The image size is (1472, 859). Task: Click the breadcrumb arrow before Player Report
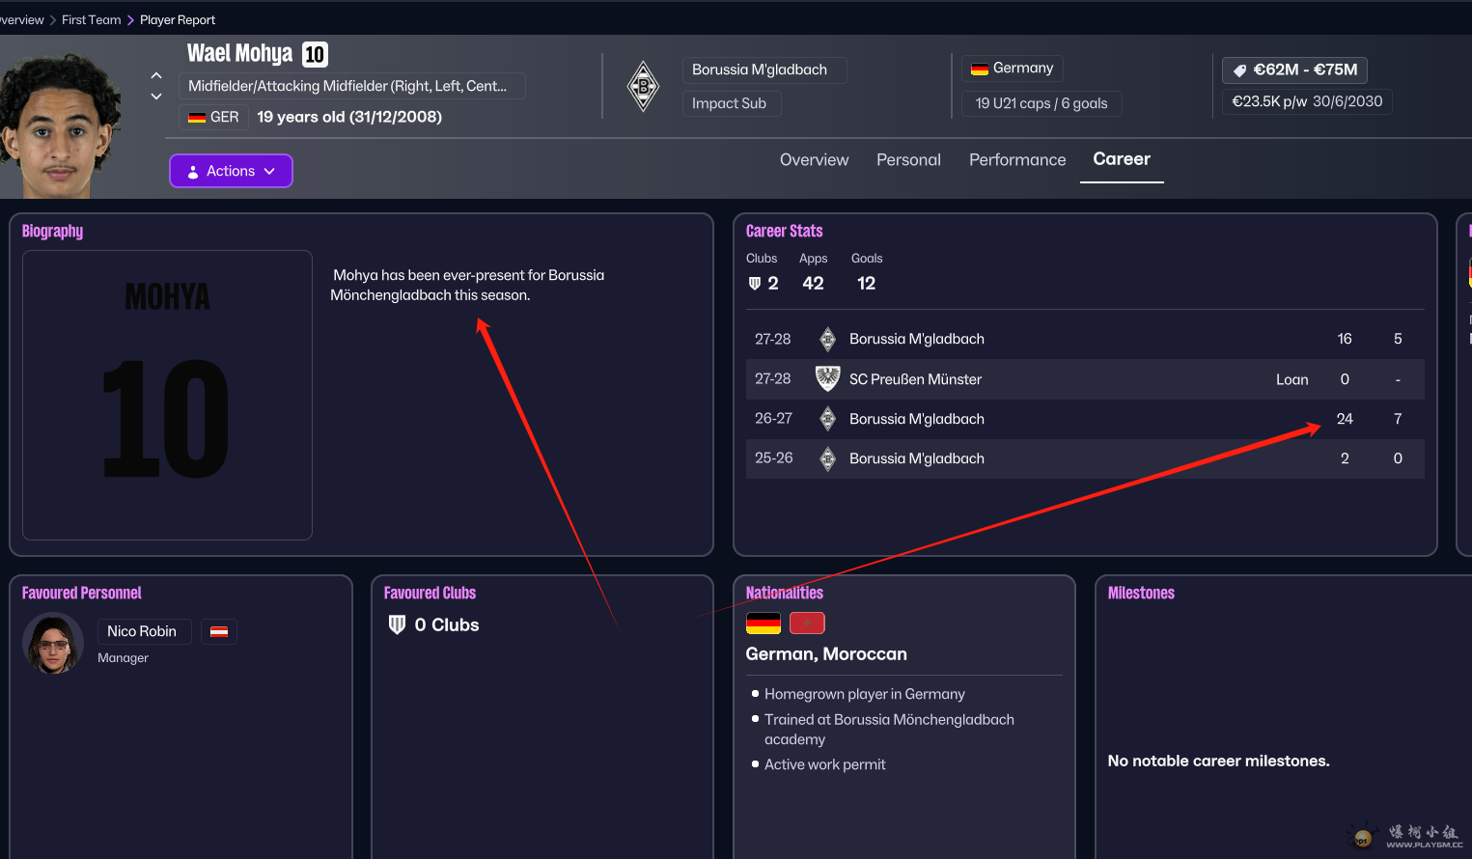(130, 20)
